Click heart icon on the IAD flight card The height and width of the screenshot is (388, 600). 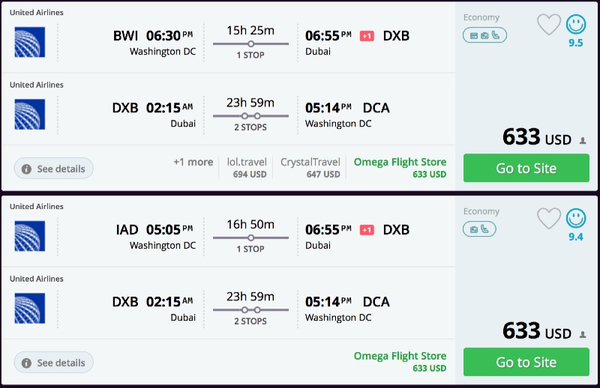(x=549, y=219)
